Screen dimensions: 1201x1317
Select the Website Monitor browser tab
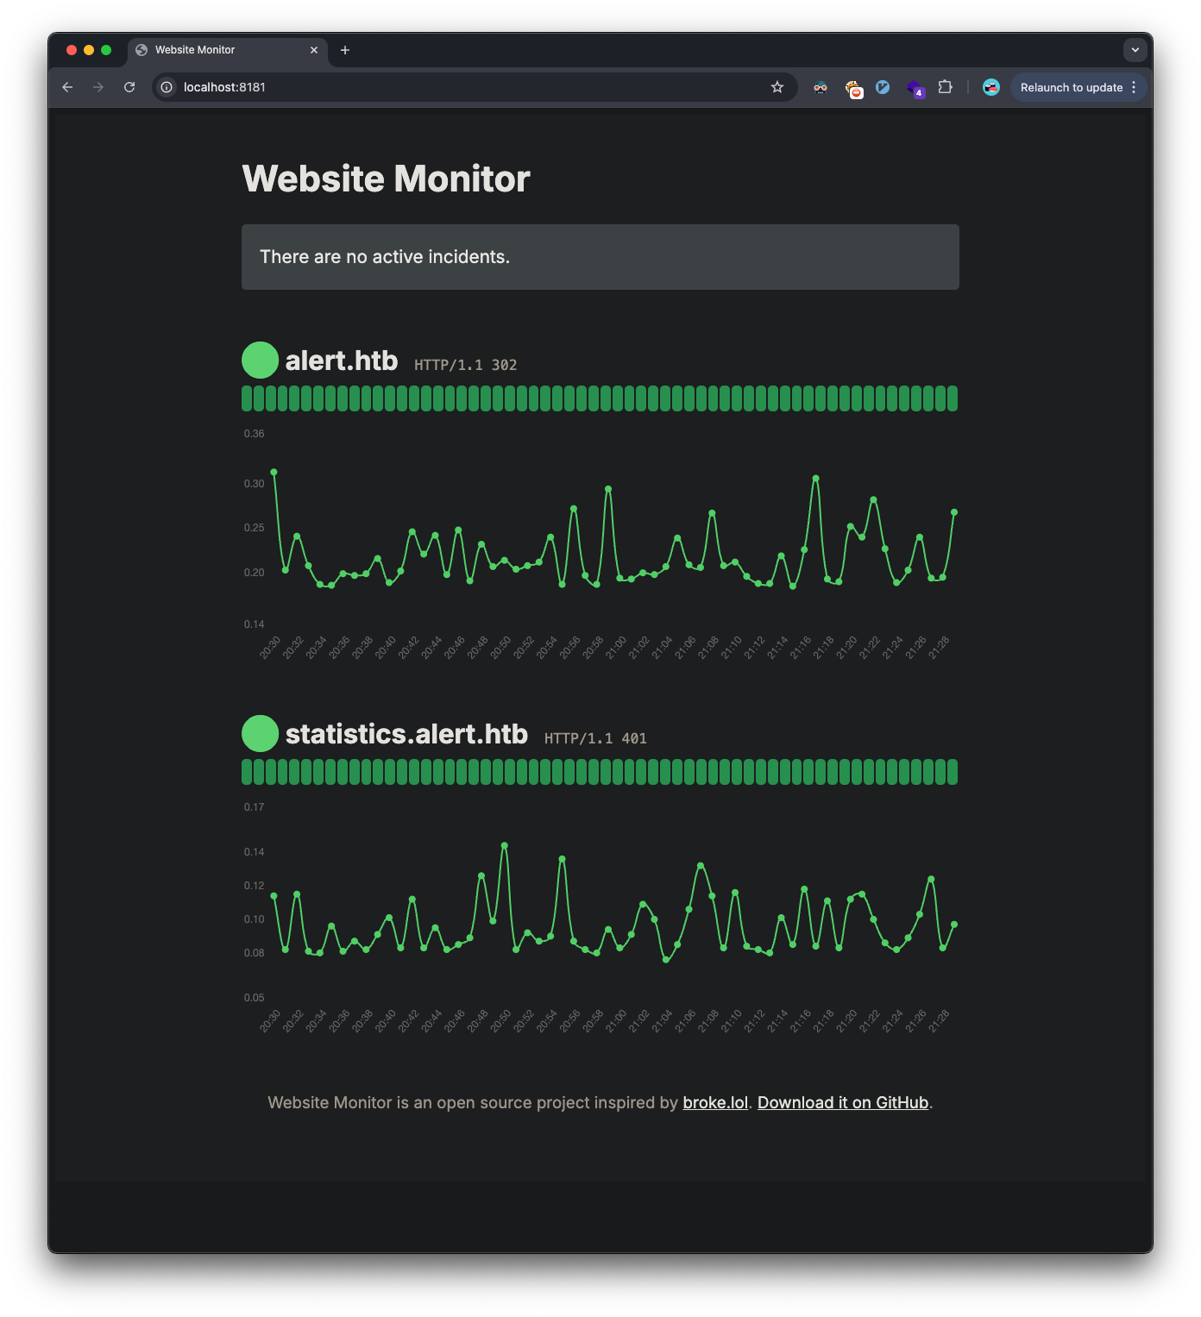pos(207,49)
